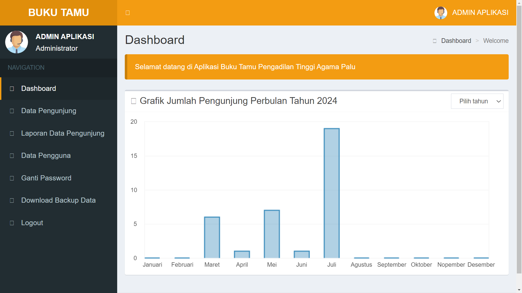Click the icon beside Data Pengunjung
The height and width of the screenshot is (293, 522).
(12, 111)
